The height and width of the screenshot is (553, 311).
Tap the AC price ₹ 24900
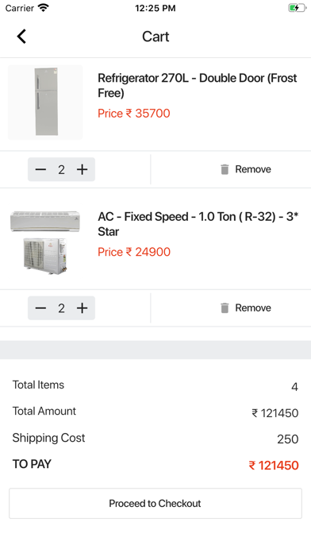pos(134,252)
